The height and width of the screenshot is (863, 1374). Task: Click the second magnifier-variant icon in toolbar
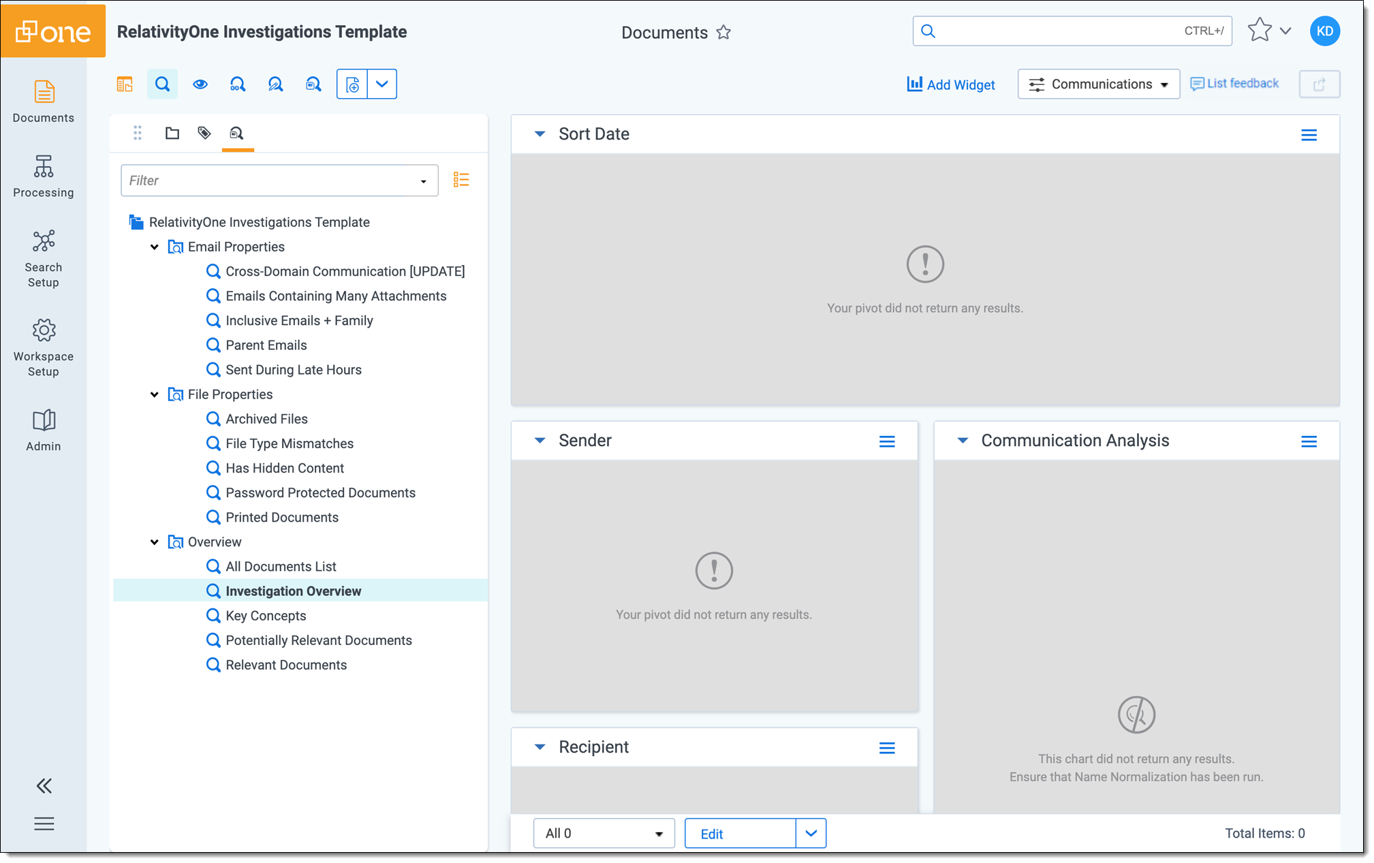pos(276,84)
